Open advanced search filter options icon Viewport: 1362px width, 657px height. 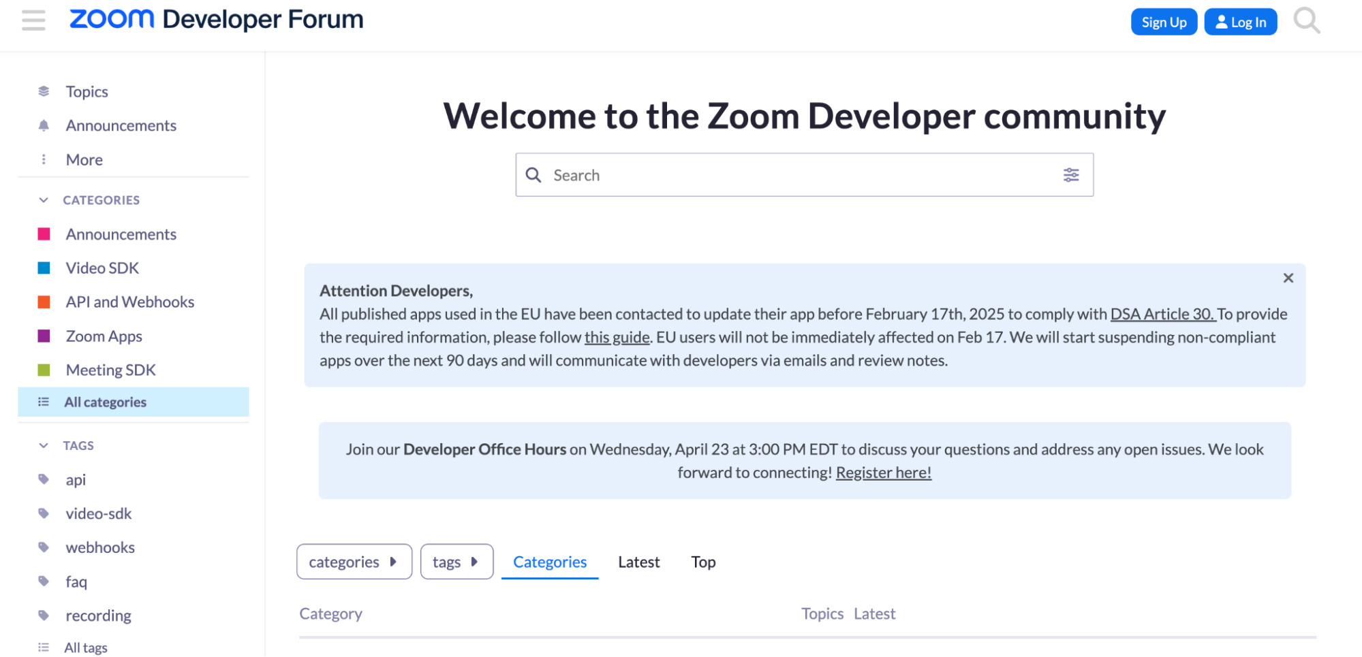pyautogui.click(x=1071, y=175)
